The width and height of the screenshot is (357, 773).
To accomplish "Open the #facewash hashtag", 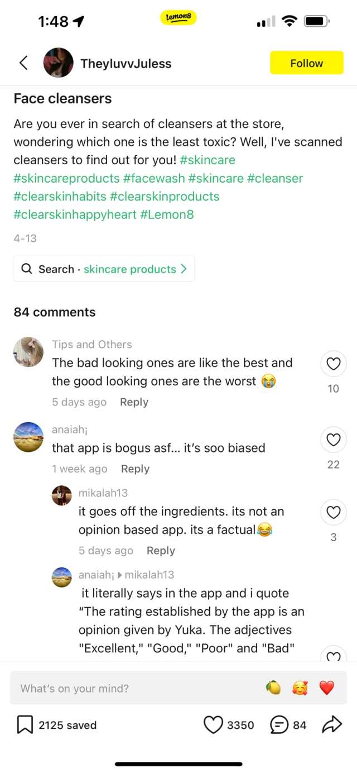I will (x=154, y=178).
